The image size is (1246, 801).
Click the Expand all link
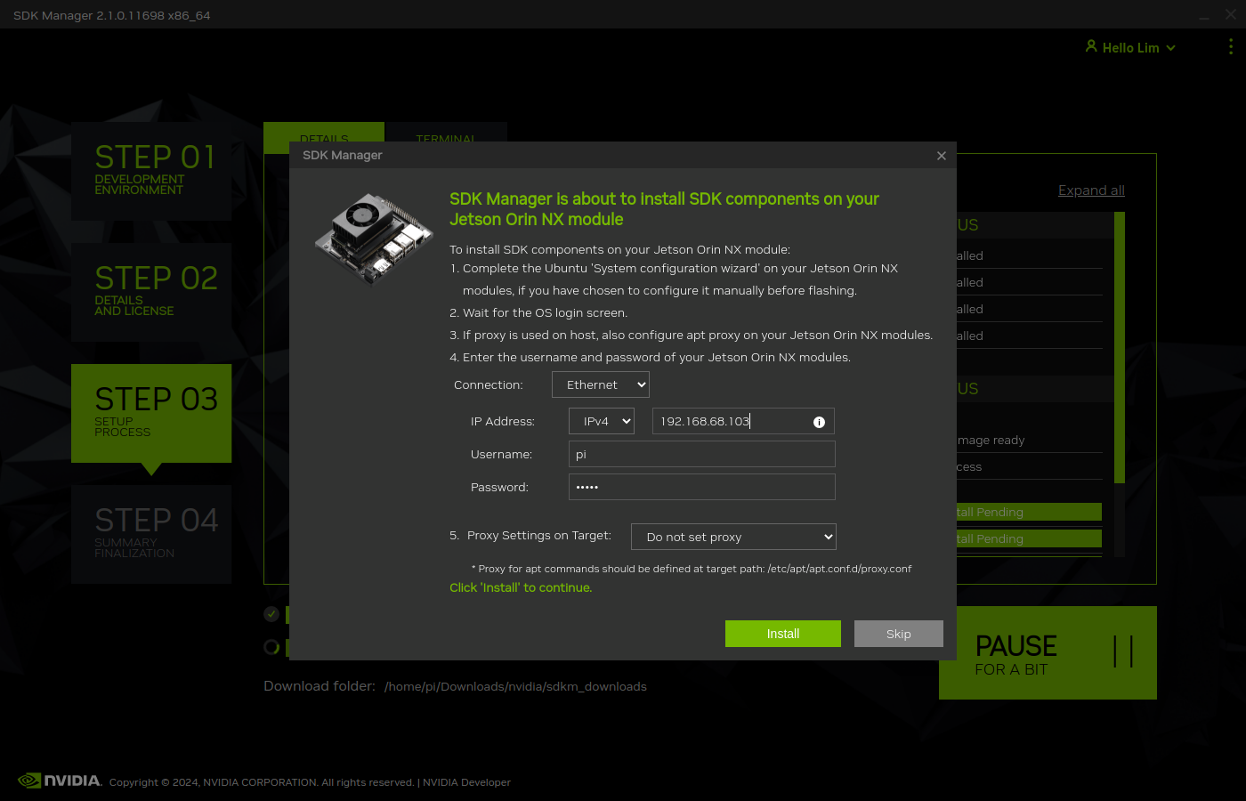pos(1091,190)
